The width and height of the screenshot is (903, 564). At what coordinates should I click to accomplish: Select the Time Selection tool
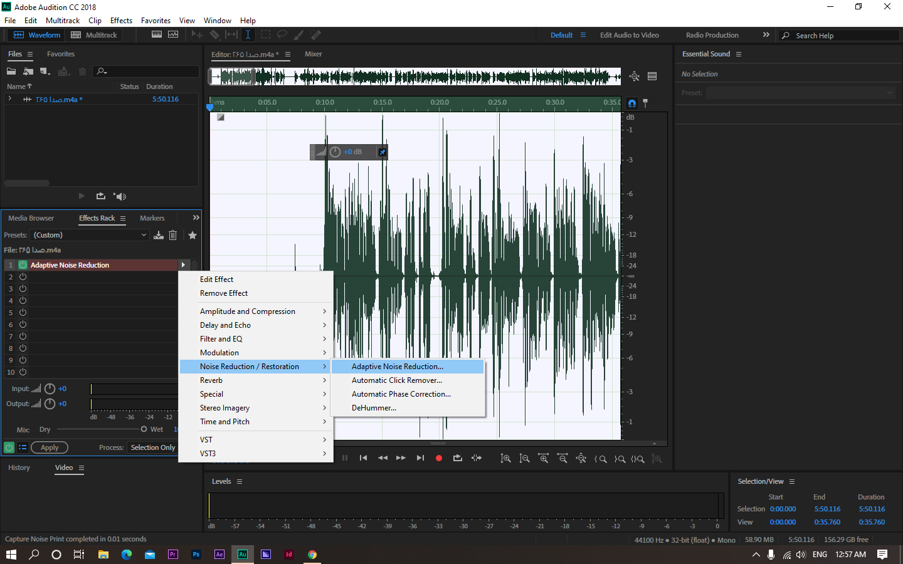(x=248, y=35)
